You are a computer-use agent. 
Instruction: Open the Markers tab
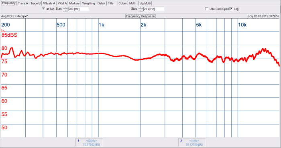tap(74, 3)
